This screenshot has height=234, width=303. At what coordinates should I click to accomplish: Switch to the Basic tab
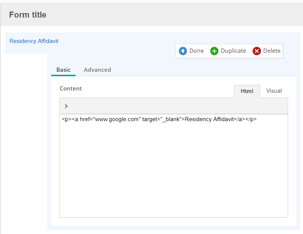[x=63, y=70]
